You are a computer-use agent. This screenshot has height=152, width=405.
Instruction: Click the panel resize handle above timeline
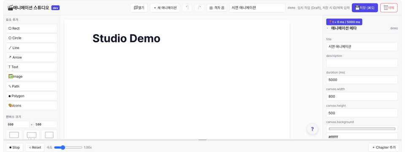point(202,140)
